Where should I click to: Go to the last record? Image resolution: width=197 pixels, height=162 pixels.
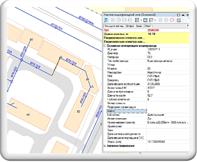point(130,20)
